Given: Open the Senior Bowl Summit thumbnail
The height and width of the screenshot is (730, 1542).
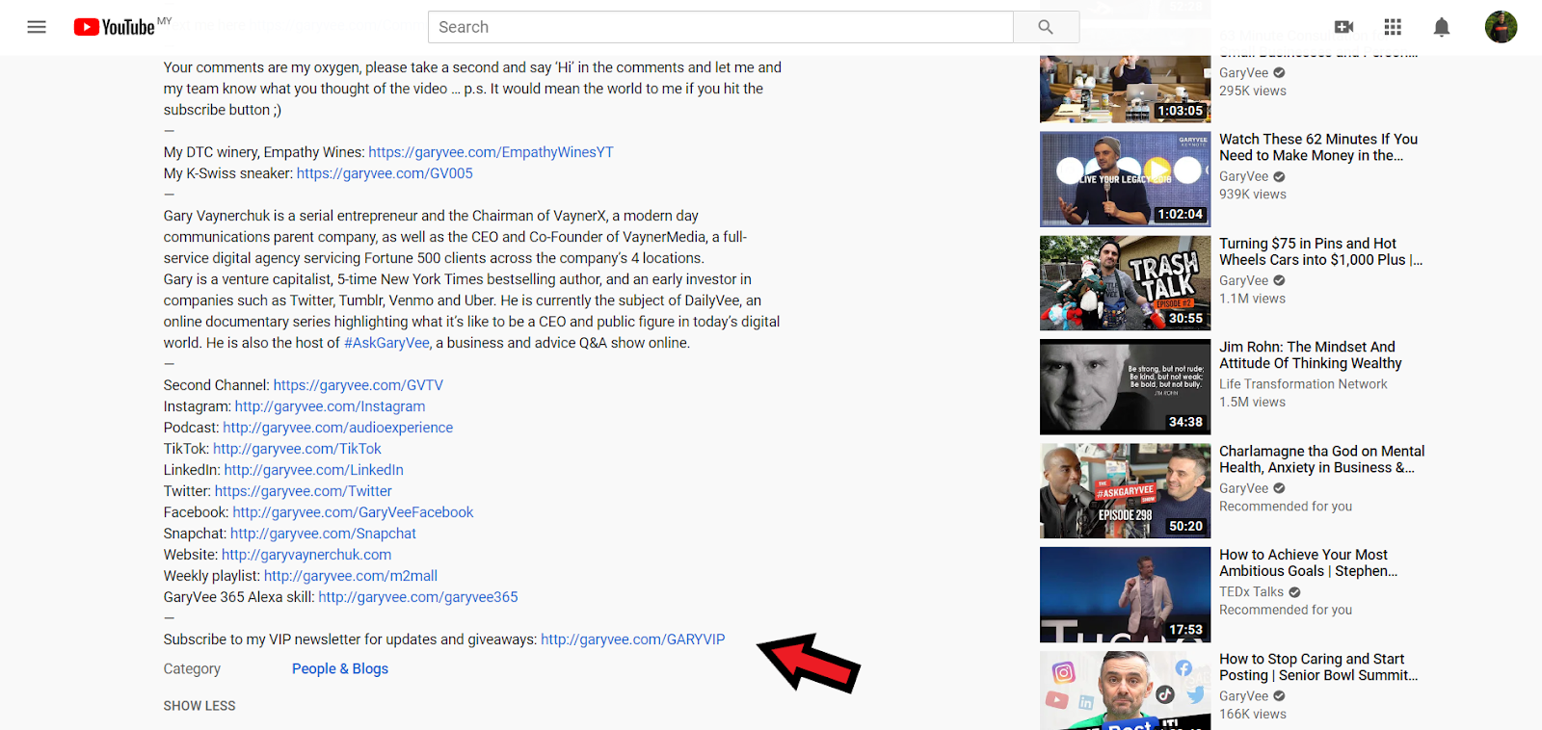Looking at the screenshot, I should point(1125,691).
